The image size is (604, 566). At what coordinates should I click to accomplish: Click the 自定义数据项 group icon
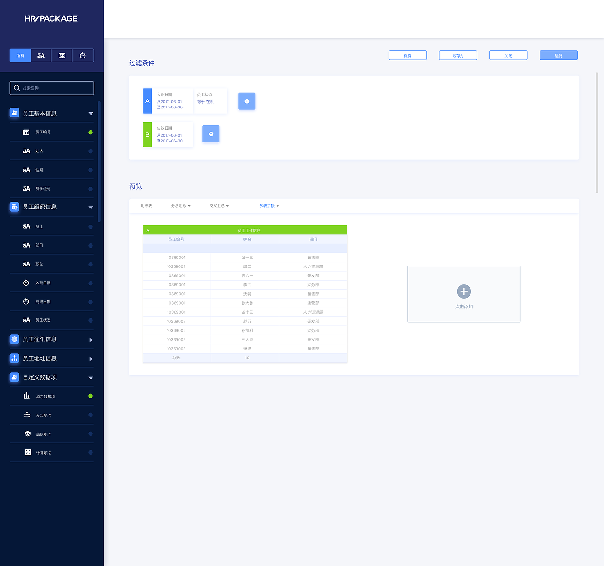point(15,377)
